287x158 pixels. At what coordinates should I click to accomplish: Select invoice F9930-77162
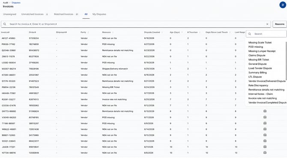9,44
